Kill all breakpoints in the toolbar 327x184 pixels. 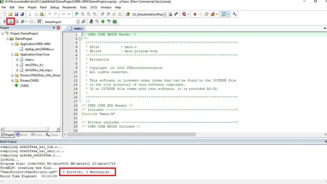(212, 14)
